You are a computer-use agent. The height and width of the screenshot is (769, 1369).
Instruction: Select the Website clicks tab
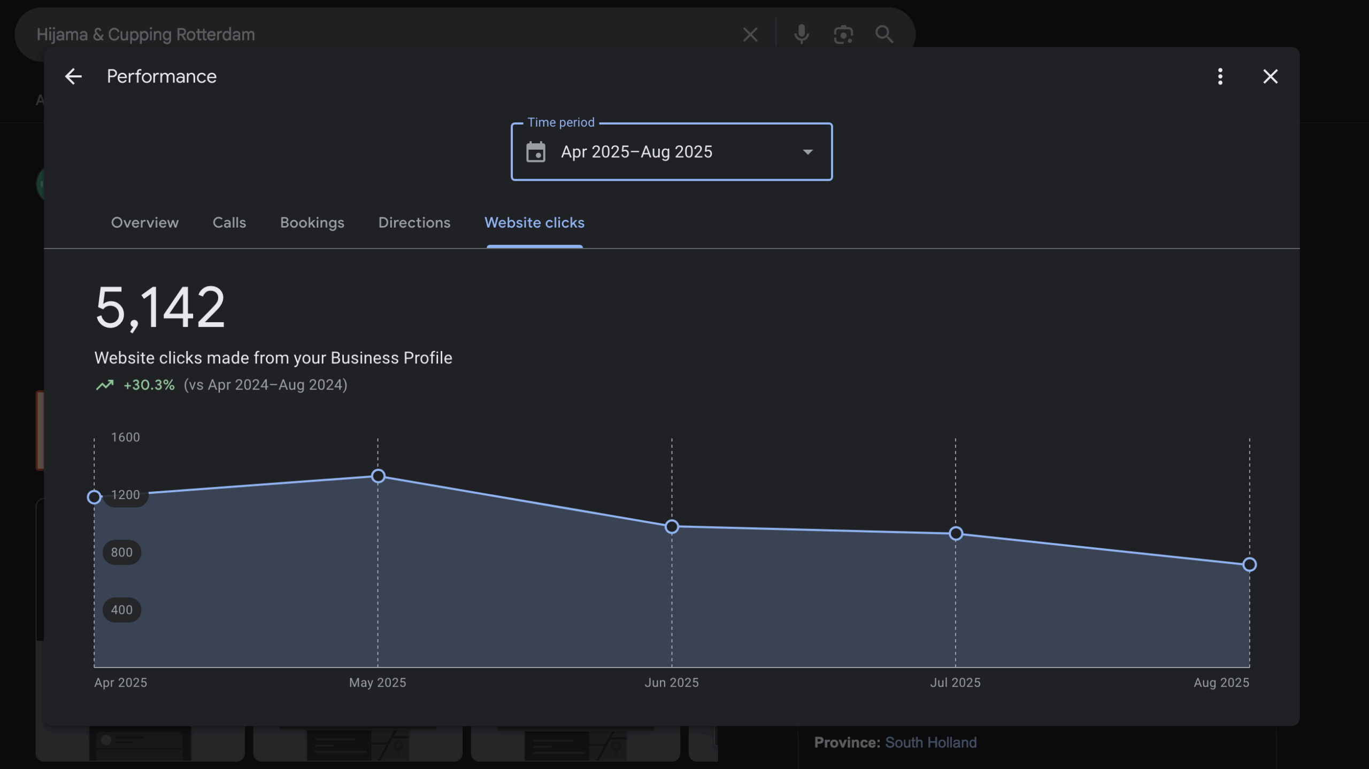(534, 223)
